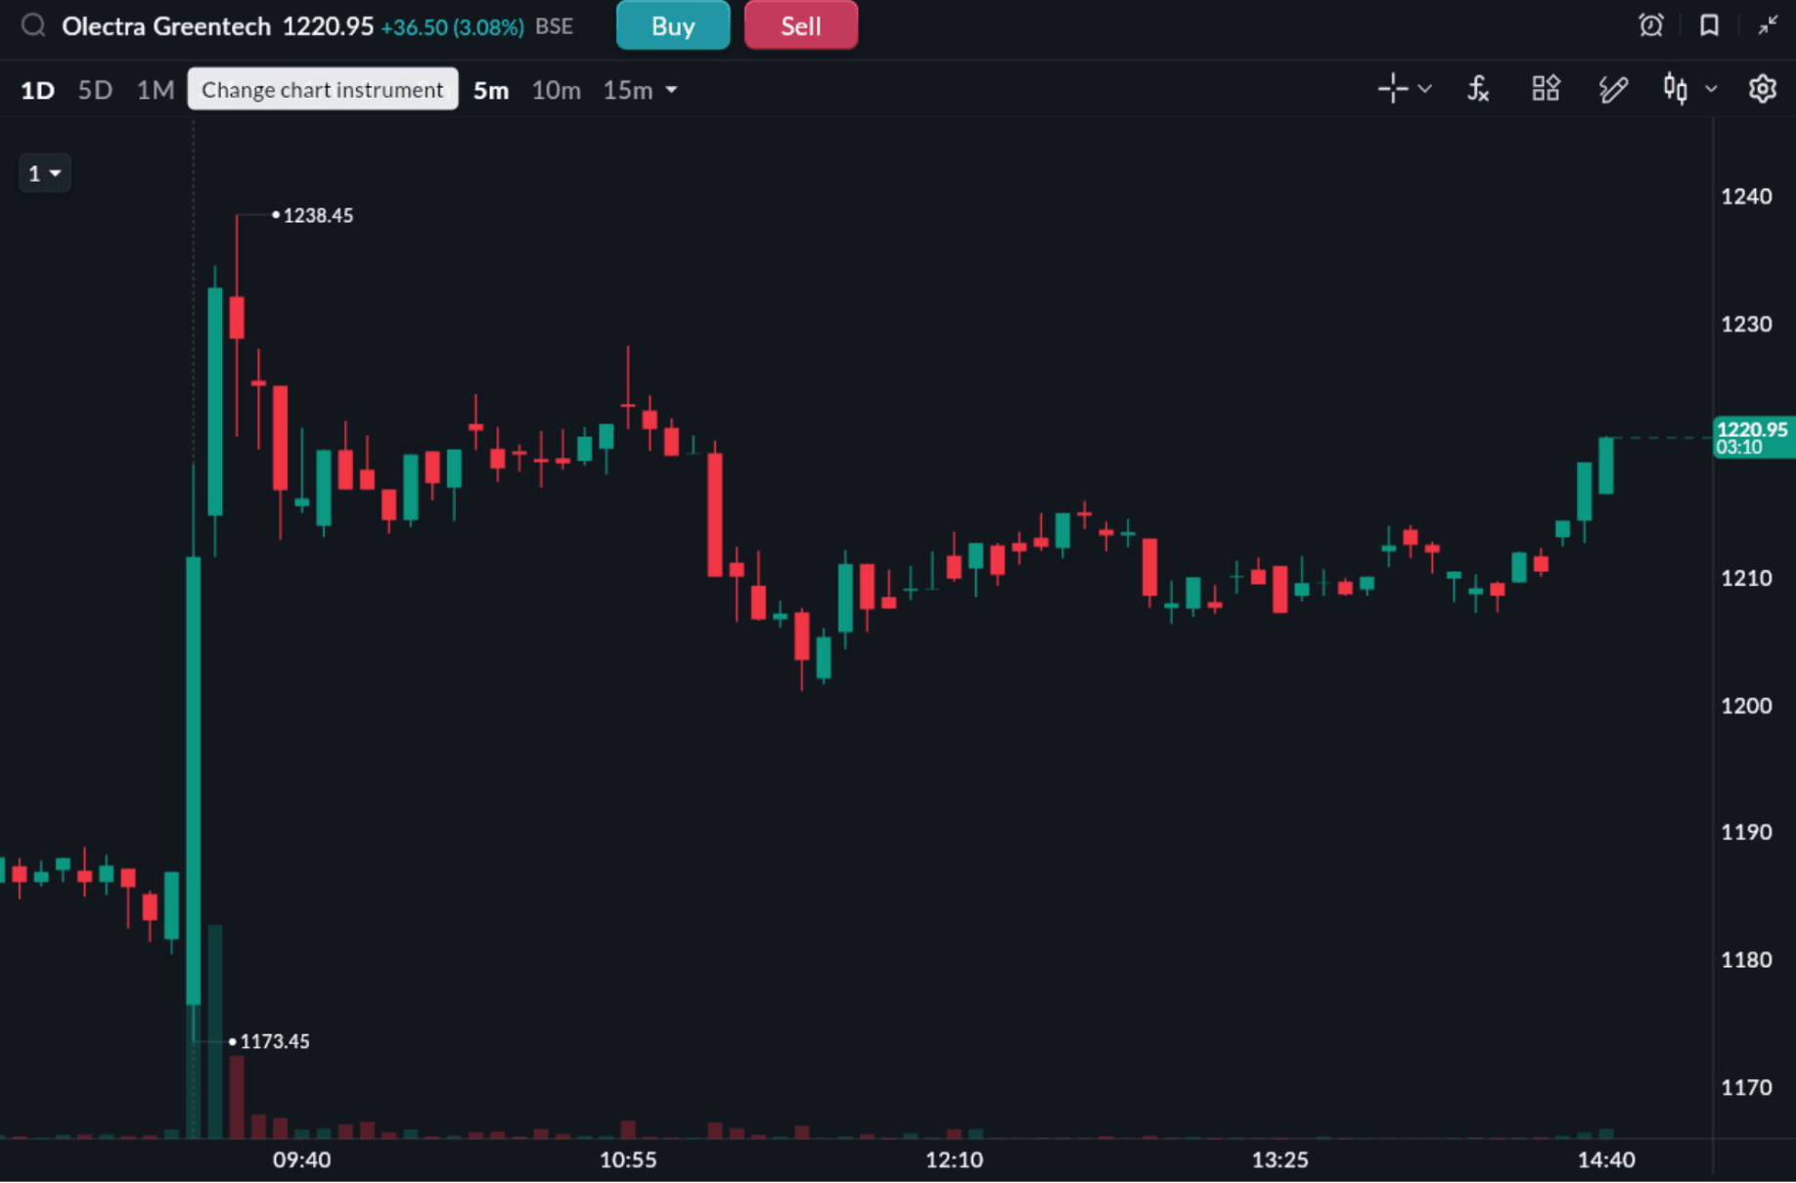
Task: Click the candlestick chart type icon
Action: click(1675, 89)
